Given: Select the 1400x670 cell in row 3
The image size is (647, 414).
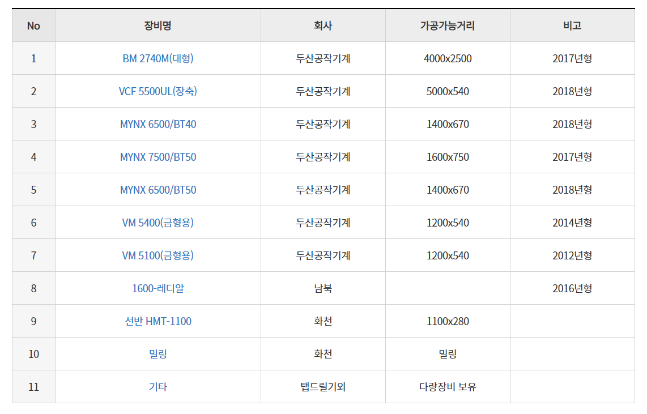Looking at the screenshot, I should click(x=448, y=124).
